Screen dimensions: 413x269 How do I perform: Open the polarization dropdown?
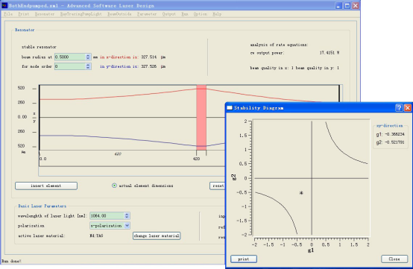pyautogui.click(x=127, y=226)
